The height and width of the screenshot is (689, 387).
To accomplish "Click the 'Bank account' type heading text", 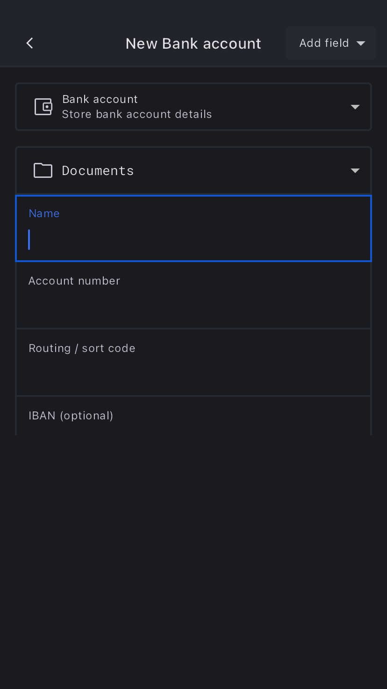I will 100,99.
